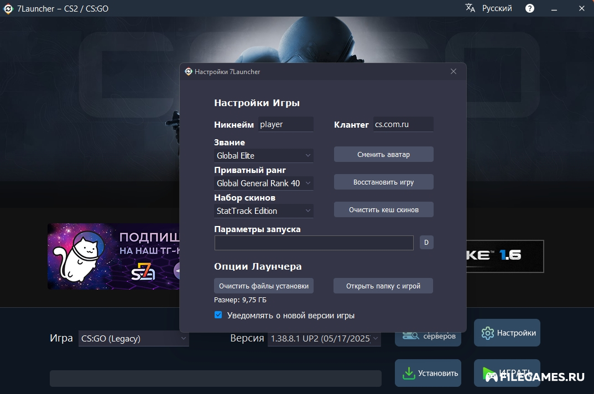
Task: Toggle Уведомлять о новой версии игры checkbox
Action: coord(218,315)
